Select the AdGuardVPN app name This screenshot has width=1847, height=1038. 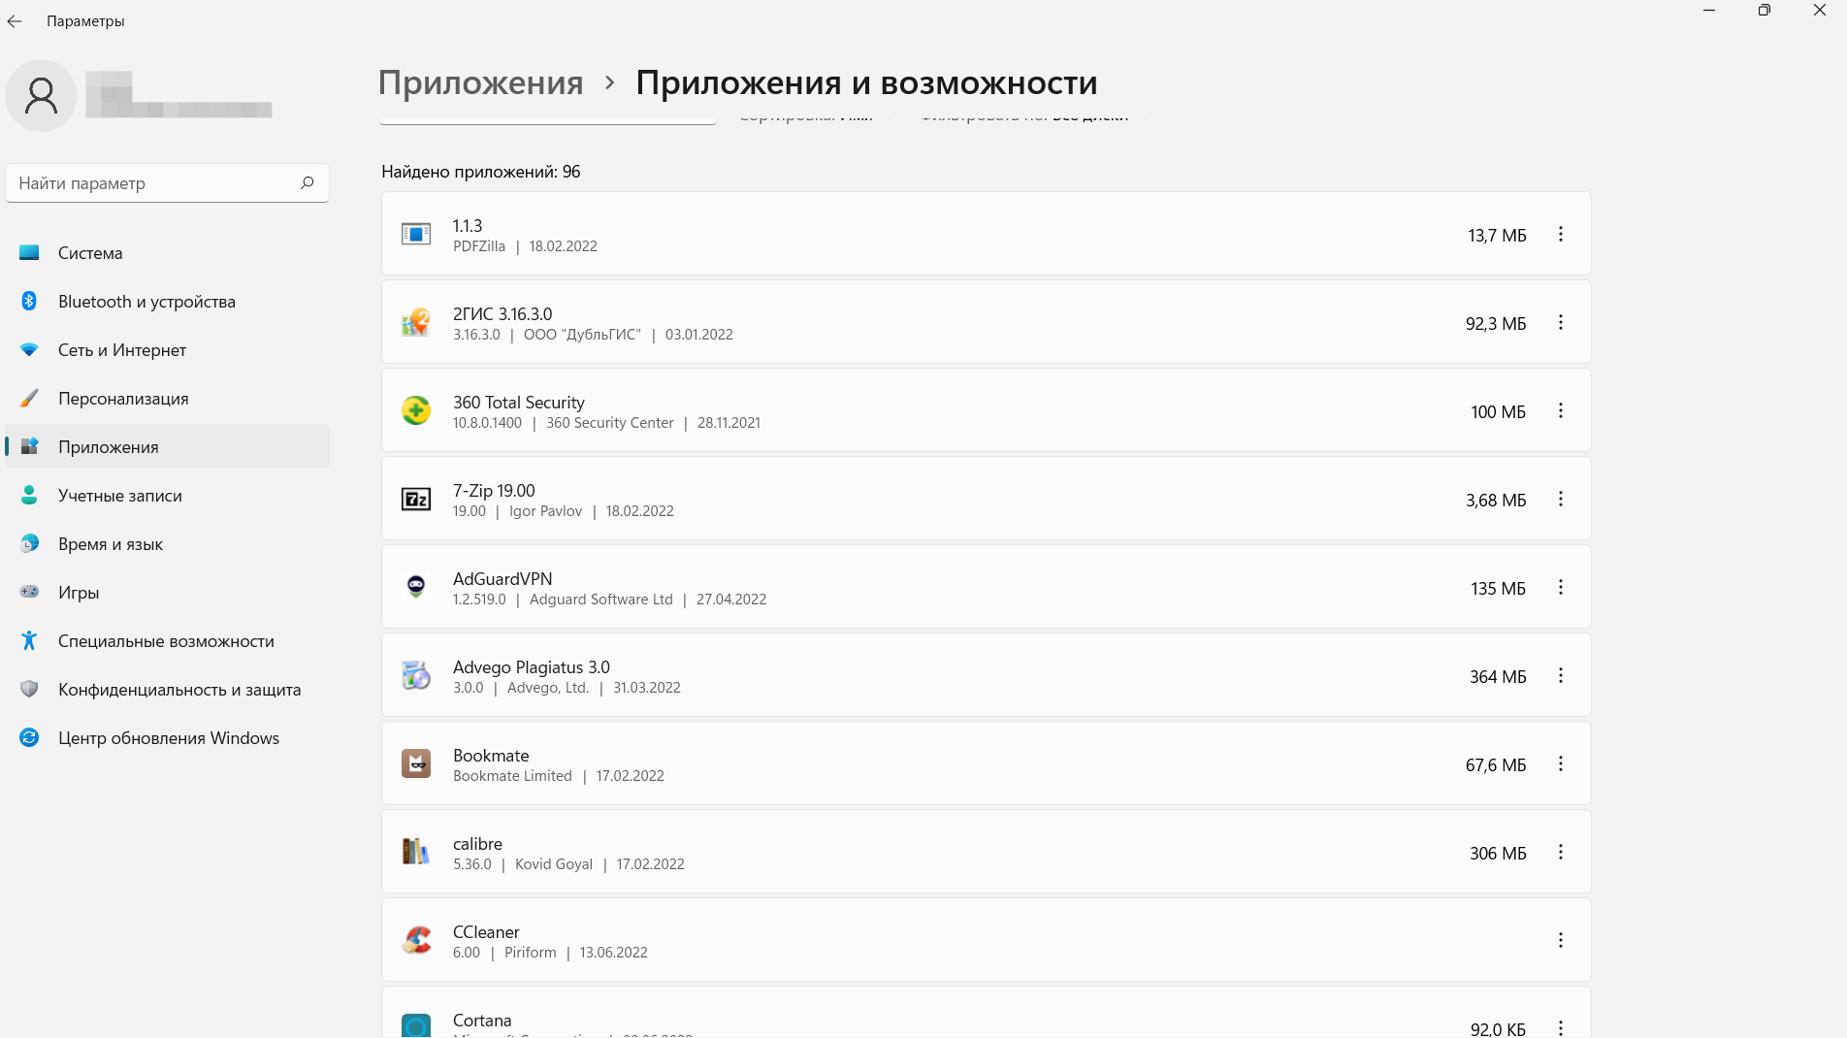point(502,578)
